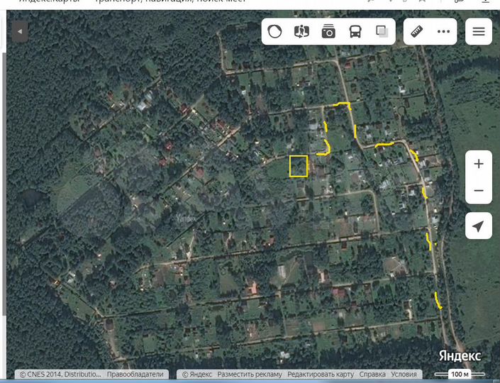Open Разместить рекламу link
The image size is (500, 383).
coord(249,374)
